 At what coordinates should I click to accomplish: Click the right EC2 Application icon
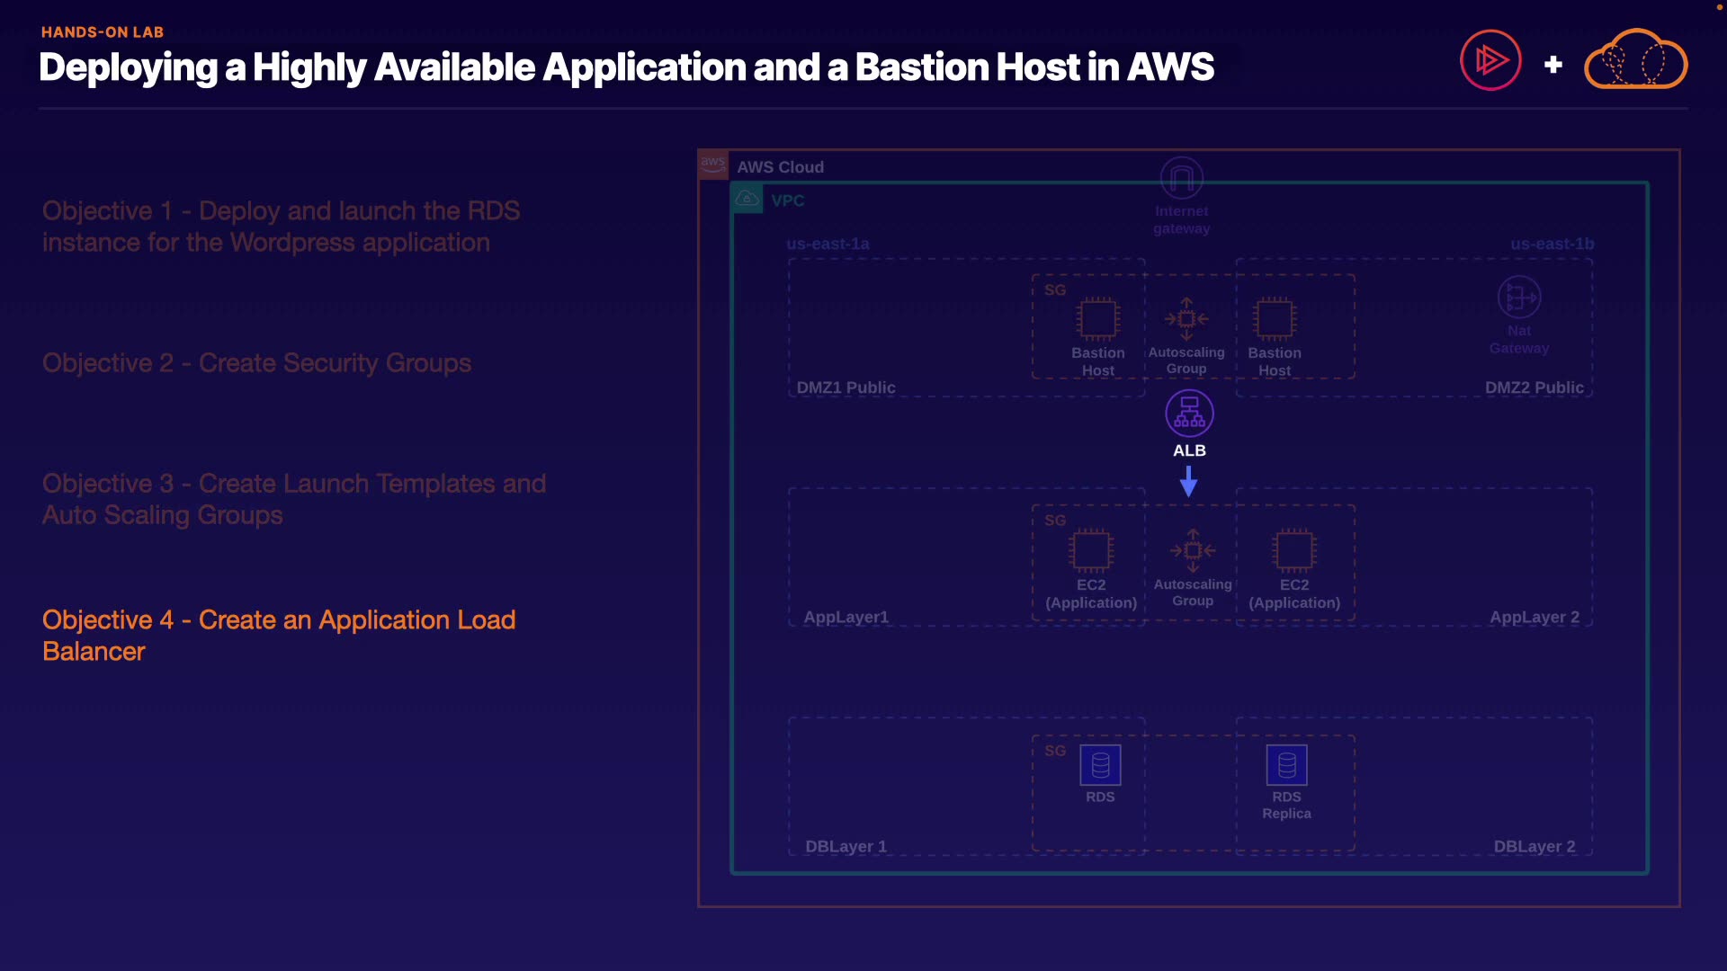(1294, 550)
